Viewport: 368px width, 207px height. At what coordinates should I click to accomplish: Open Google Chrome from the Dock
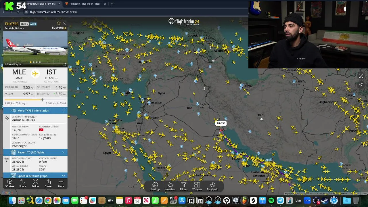tap(48, 200)
